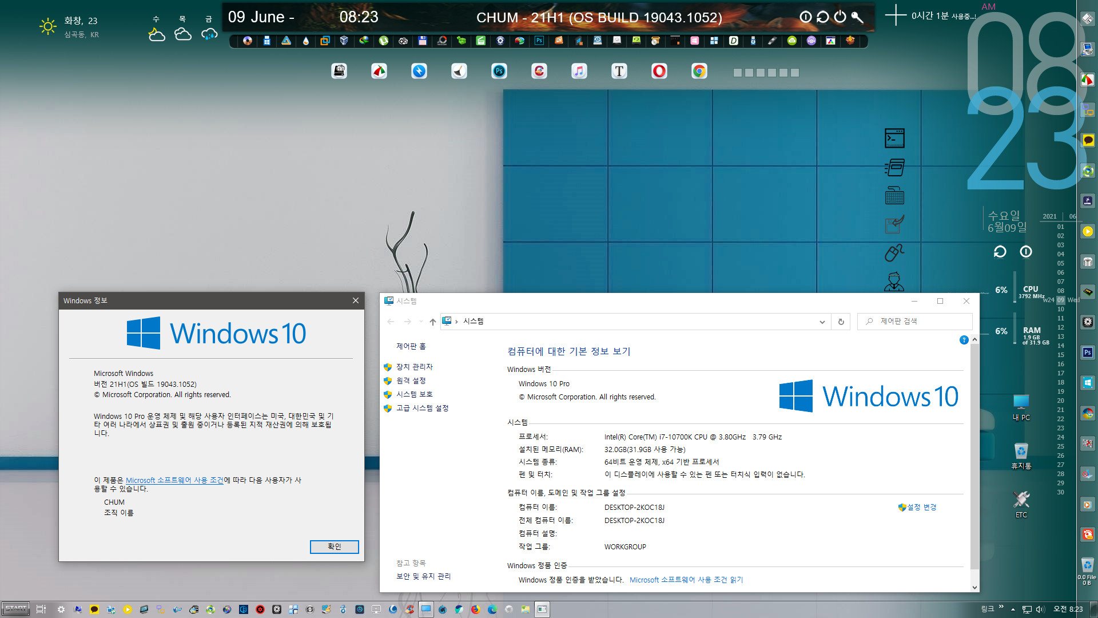Launch Photoshop from the center dock
1098x618 pixels.
499,72
